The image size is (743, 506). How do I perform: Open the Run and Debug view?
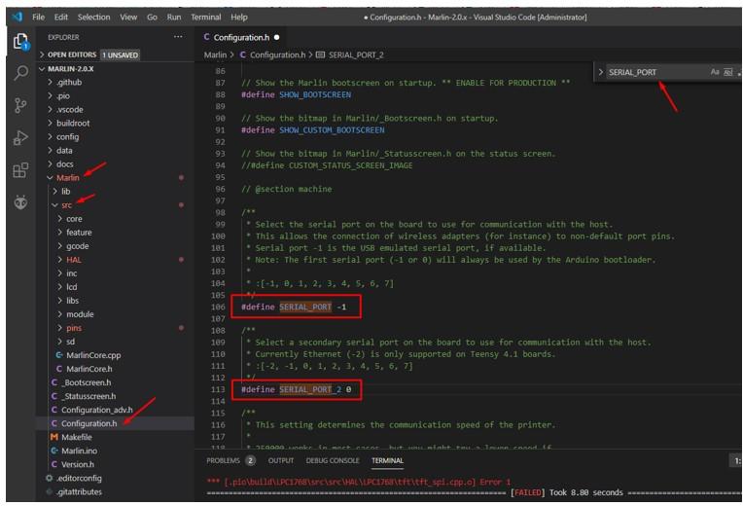click(20, 137)
